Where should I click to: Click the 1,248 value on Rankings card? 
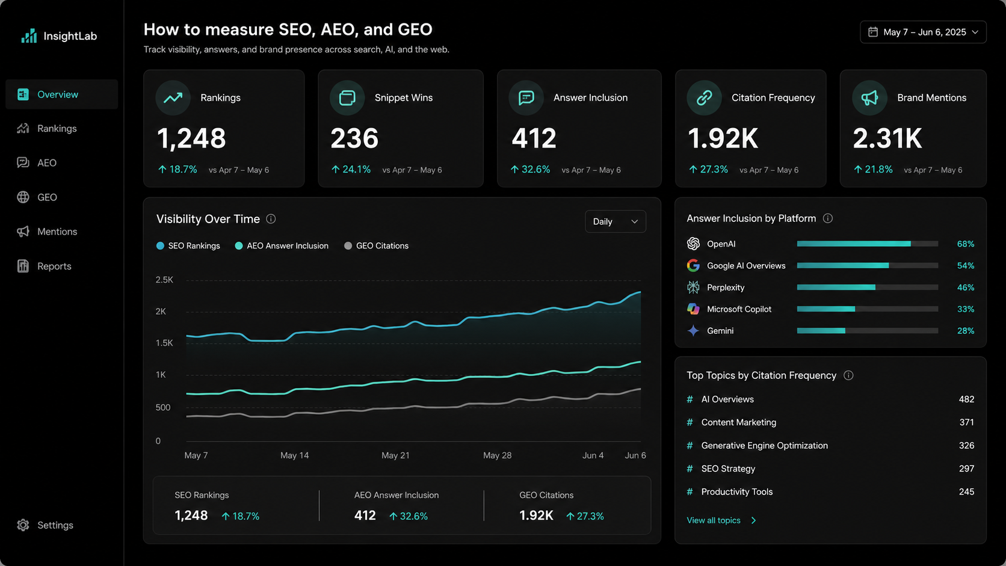(191, 139)
